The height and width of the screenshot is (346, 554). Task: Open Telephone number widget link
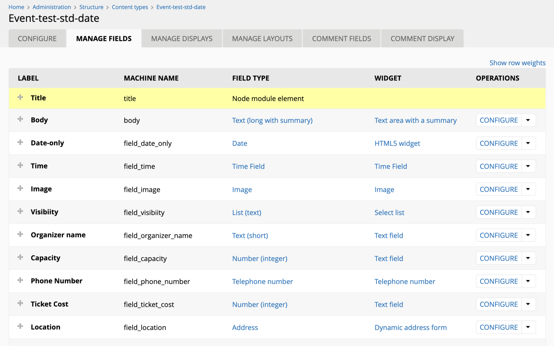[405, 281]
